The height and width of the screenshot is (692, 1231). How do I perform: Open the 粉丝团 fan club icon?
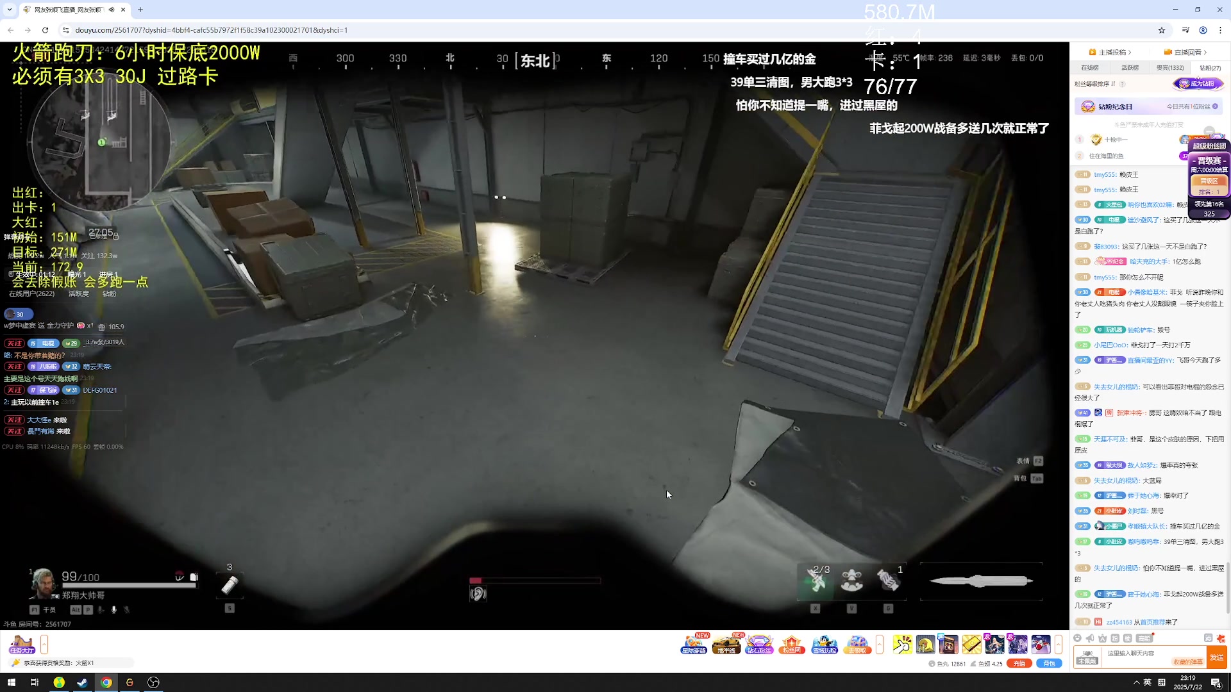[792, 645]
